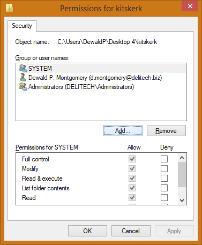Click the object path C:\Users\DewaldP\Desktop 4\kitskerk
The width and height of the screenshot is (202, 245).
pos(107,42)
